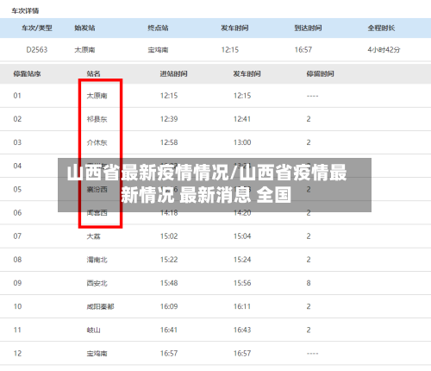Select the 车次/类型 column header

37,28
